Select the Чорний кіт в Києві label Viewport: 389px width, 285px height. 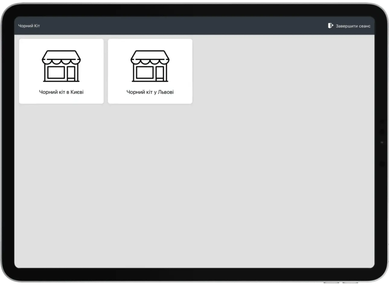click(x=61, y=92)
